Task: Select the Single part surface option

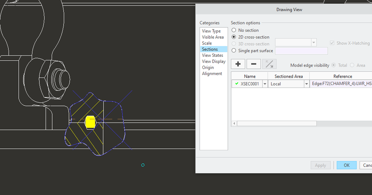Action: click(x=234, y=50)
